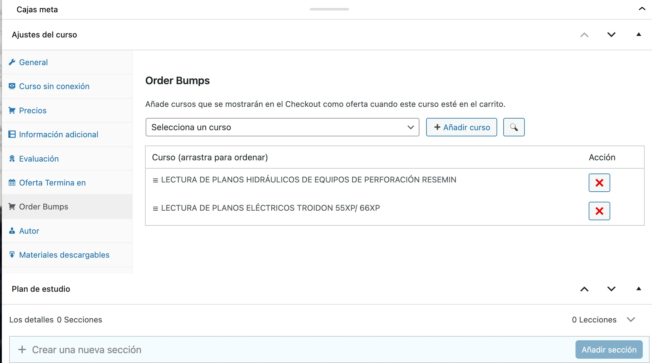Collapse the Cajas meta section
The width and height of the screenshot is (652, 363).
point(642,9)
